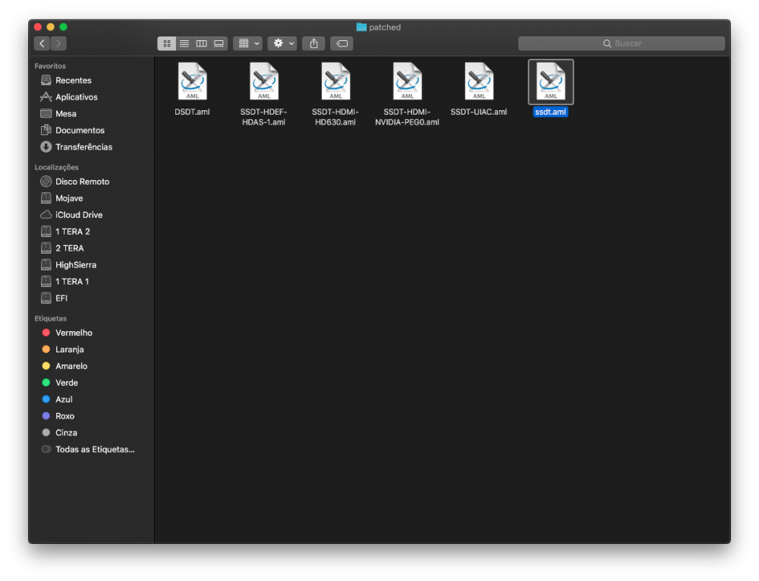
Task: Click the SSDT-UIAC.aml filename label
Action: coord(479,112)
